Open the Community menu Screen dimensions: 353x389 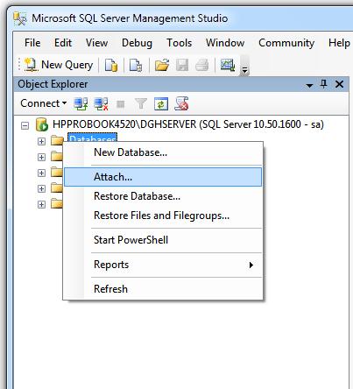[x=286, y=43]
